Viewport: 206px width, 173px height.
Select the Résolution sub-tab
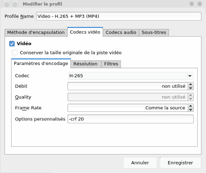click(85, 64)
